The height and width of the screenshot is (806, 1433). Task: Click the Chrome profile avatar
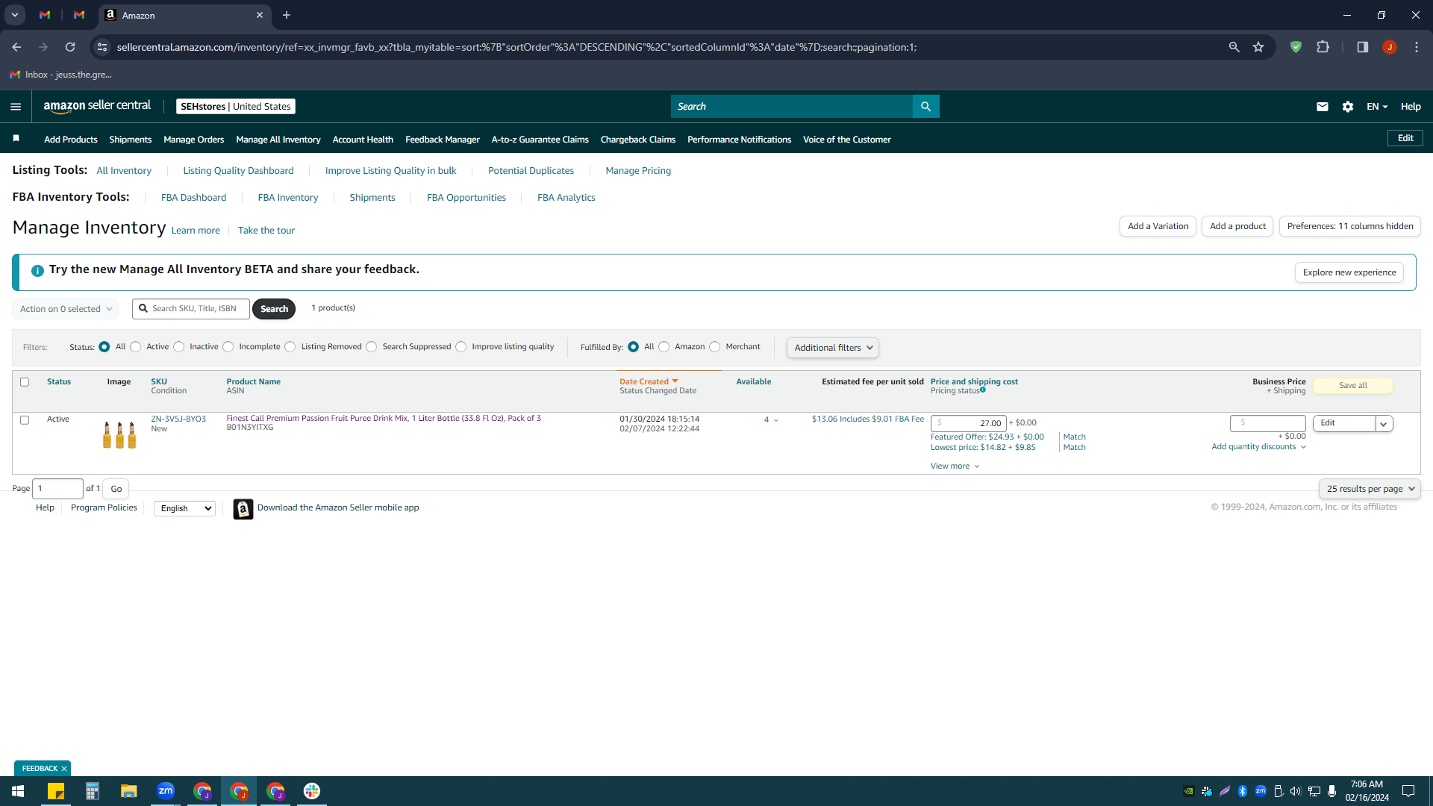pos(1389,47)
